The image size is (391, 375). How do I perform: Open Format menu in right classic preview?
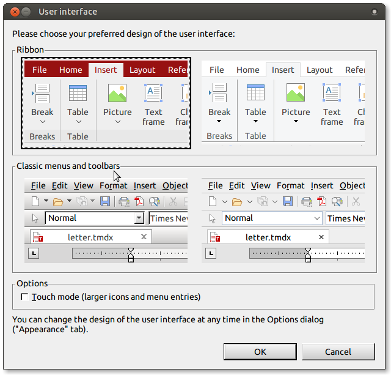coord(290,185)
